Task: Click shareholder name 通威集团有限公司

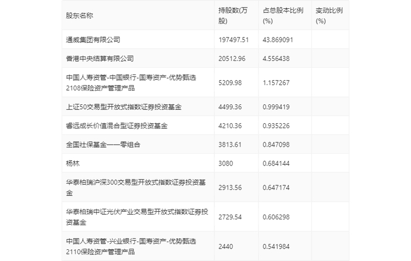Action: click(93, 40)
